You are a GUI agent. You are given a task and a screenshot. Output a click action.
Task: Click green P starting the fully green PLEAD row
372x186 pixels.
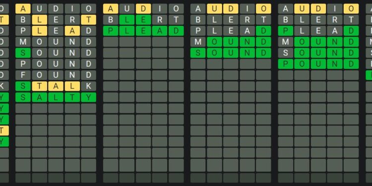click(x=111, y=31)
